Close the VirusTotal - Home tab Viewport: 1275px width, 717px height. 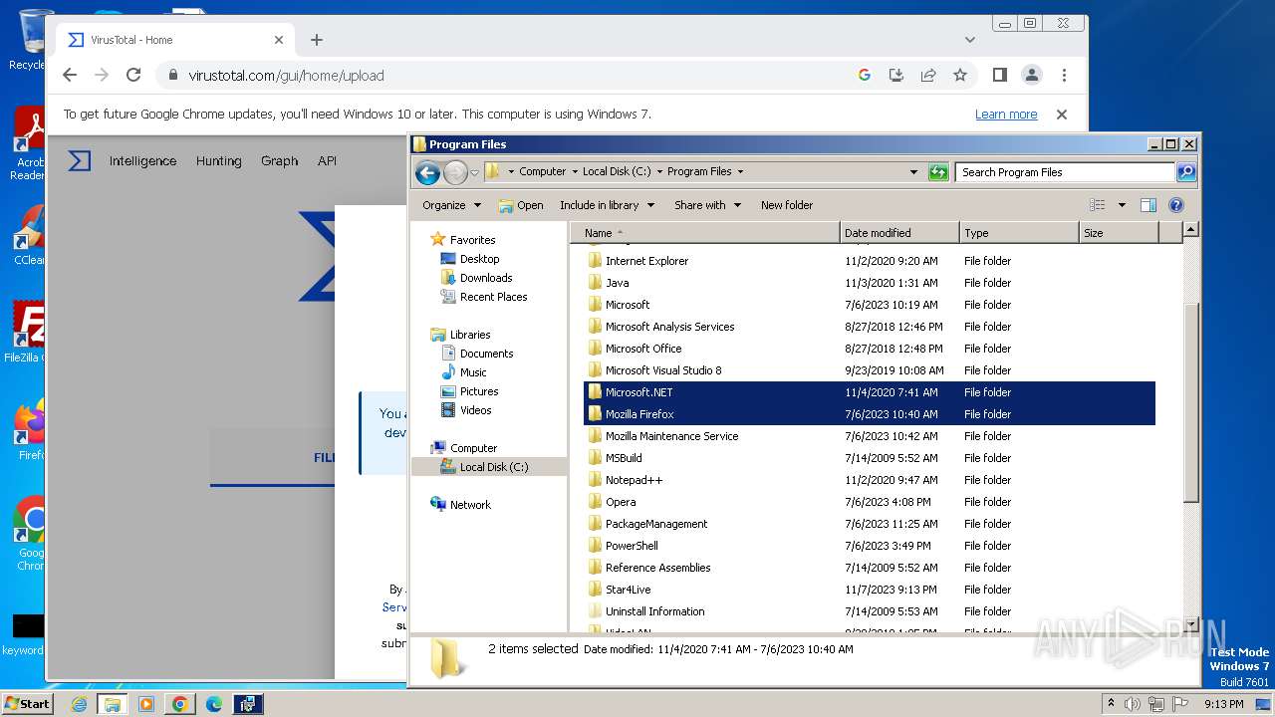tap(279, 40)
